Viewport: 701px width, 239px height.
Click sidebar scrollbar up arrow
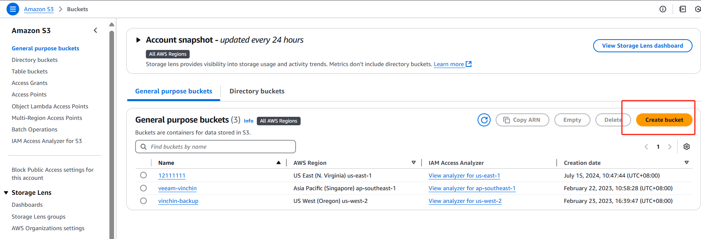pos(112,25)
